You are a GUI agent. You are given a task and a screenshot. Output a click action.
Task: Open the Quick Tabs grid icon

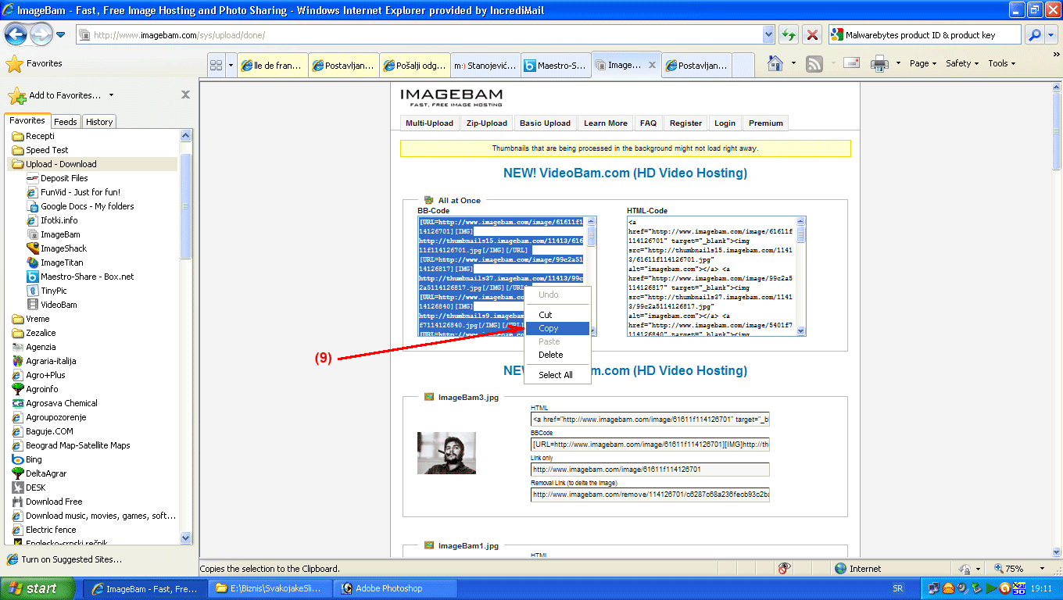point(217,66)
